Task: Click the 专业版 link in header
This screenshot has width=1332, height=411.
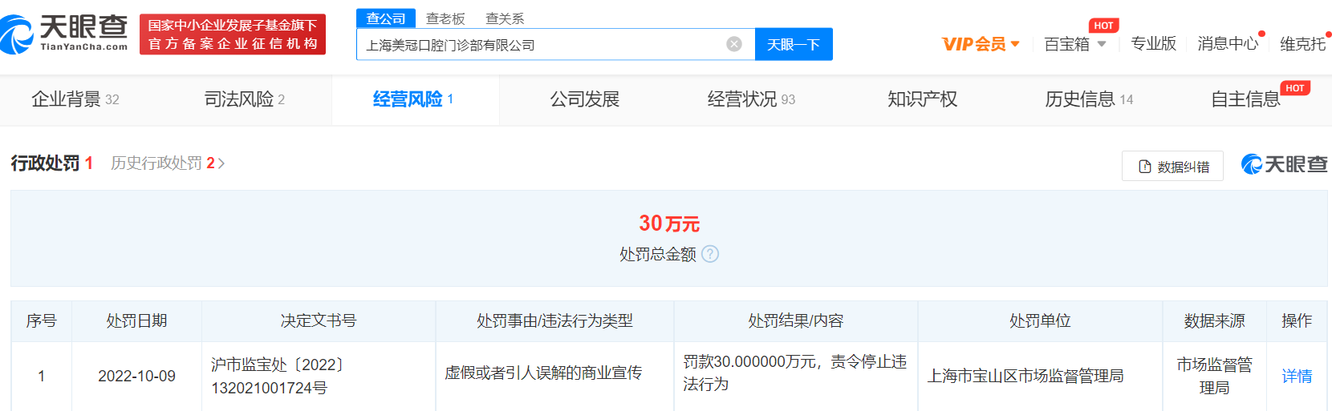Action: point(1153,44)
